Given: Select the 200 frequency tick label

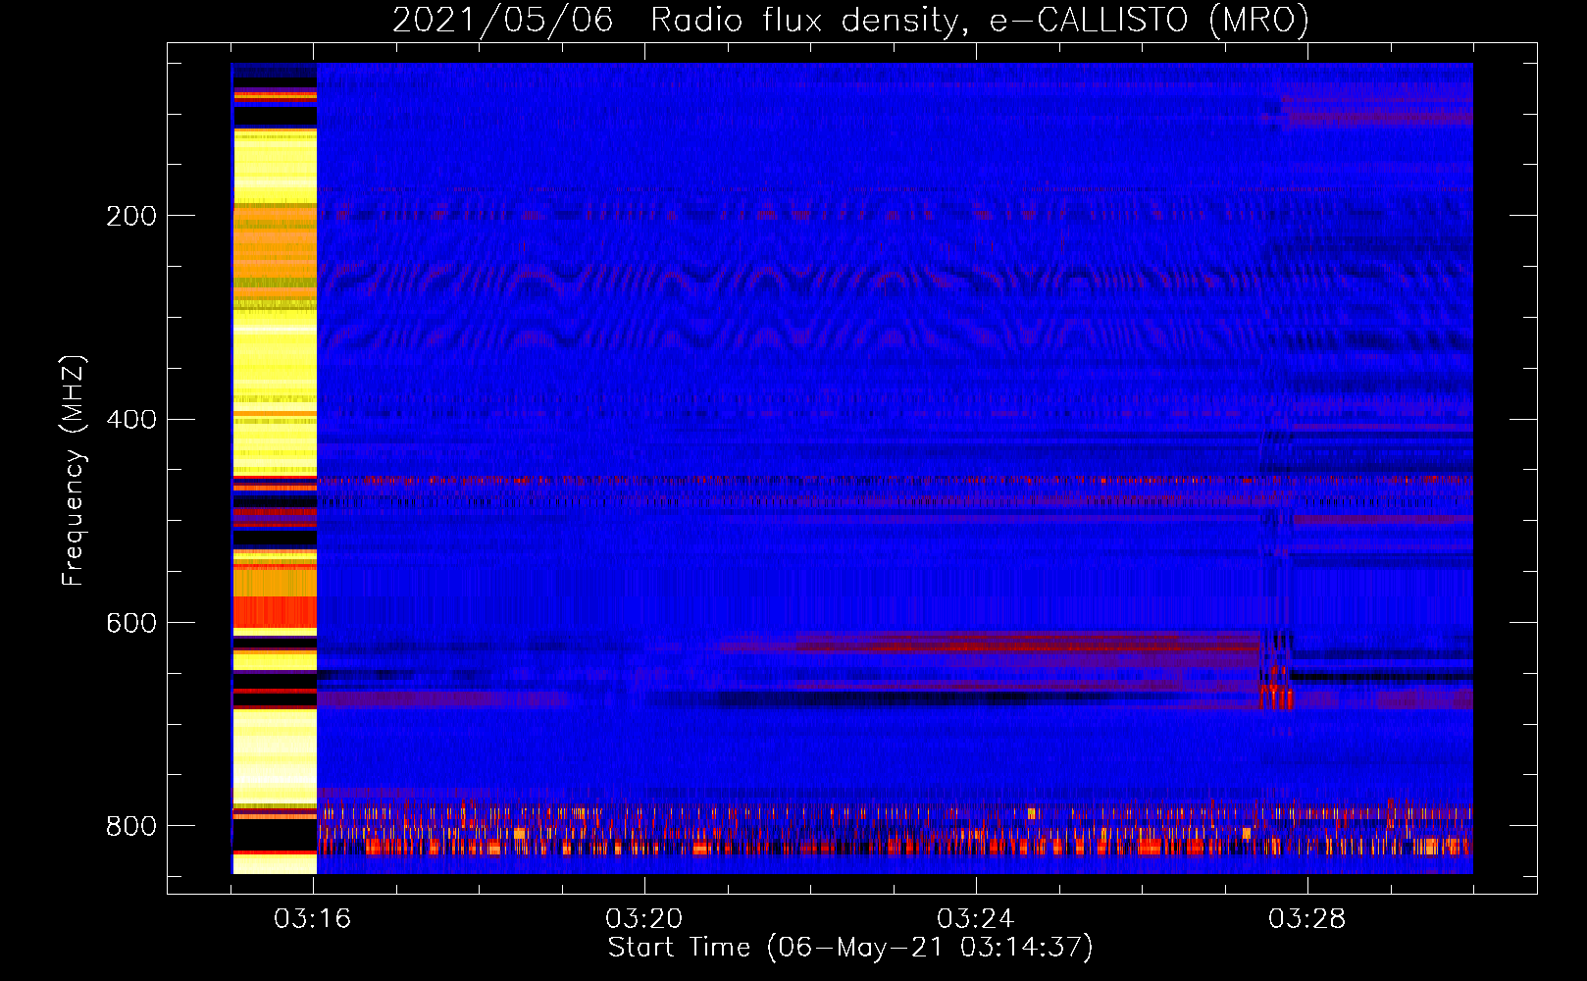Looking at the screenshot, I should pos(131,216).
